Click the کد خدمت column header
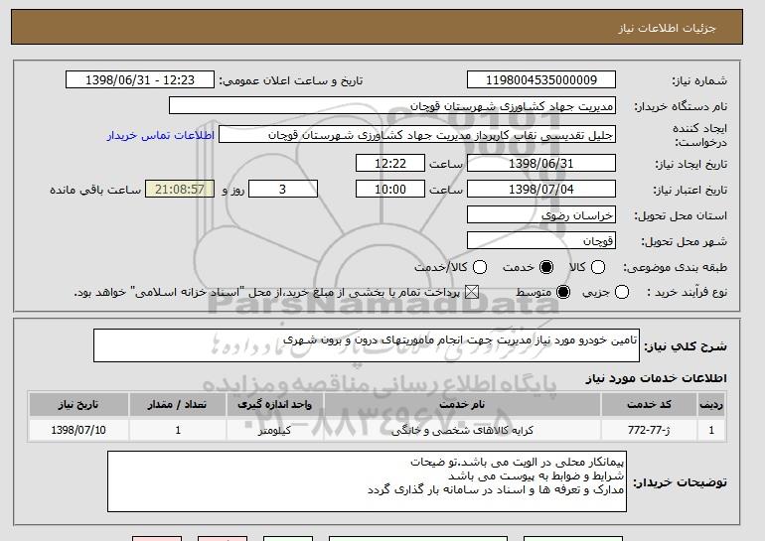 [649, 405]
